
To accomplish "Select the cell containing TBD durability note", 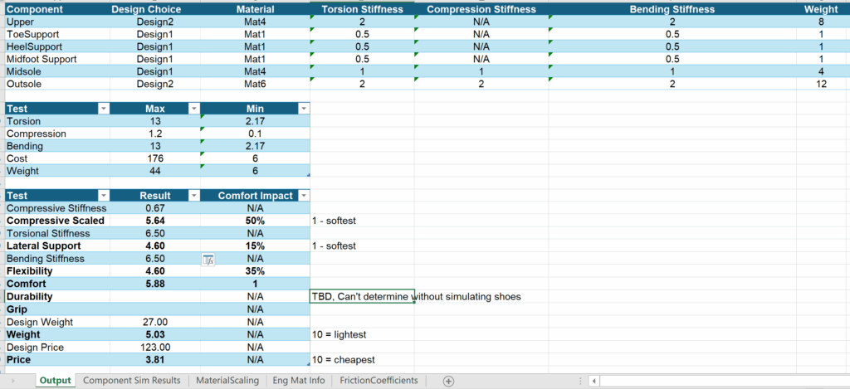I will tap(362, 296).
